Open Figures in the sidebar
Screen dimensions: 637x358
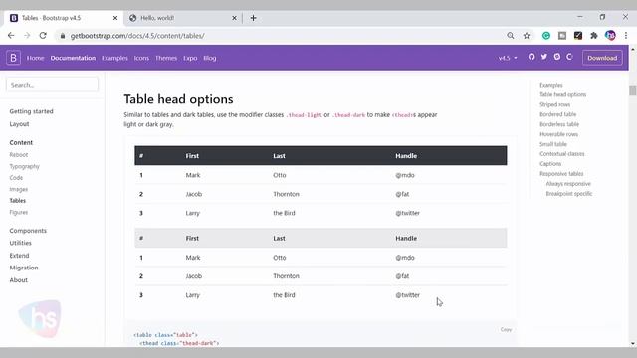19,212
